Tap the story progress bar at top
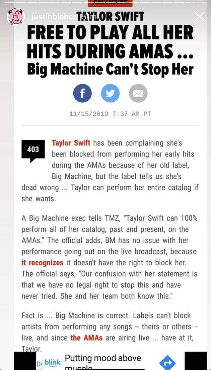The image size is (211, 370). tap(105, 3)
